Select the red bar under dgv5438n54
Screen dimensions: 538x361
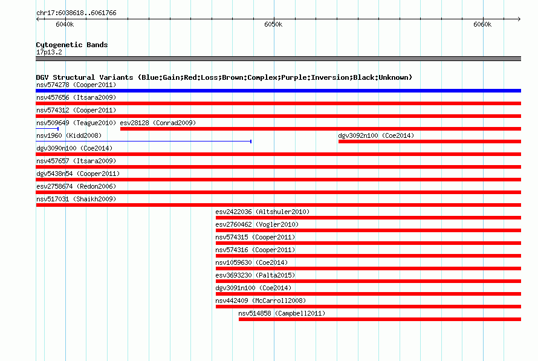(278, 180)
